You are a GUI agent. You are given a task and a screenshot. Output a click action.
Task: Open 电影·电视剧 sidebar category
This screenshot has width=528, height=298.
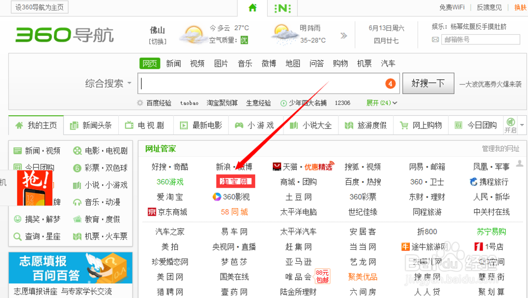click(100, 151)
